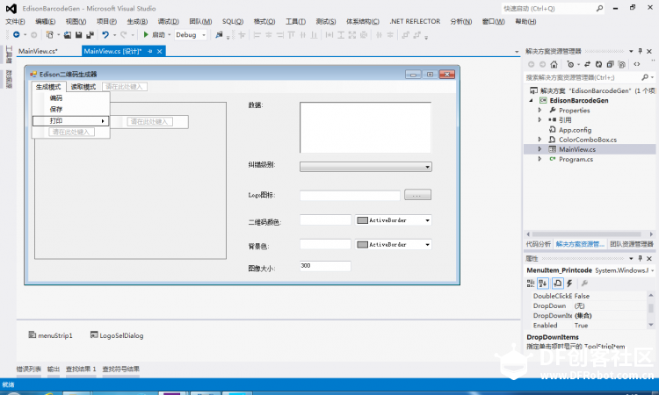The height and width of the screenshot is (395, 659).
Task: Expand the Program.cs node
Action: point(540,159)
